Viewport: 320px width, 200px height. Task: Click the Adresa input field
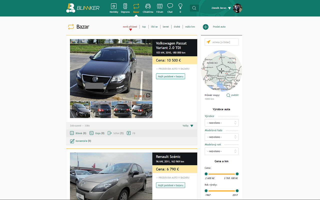(x=224, y=42)
